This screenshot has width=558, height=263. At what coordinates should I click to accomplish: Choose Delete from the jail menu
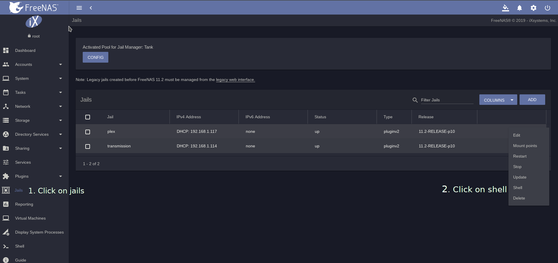[x=529, y=198]
